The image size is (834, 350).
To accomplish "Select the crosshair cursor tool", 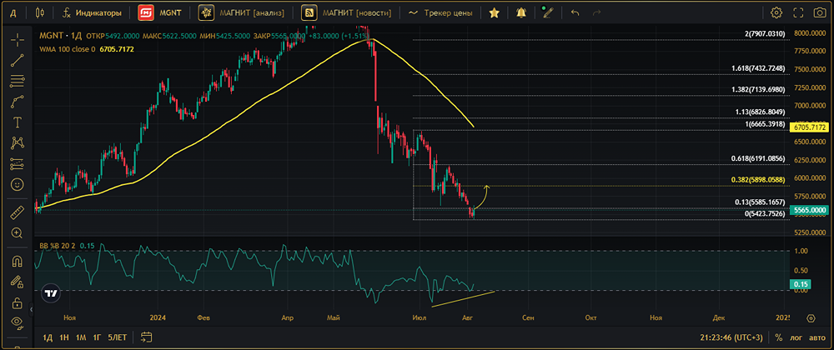I will 17,40.
